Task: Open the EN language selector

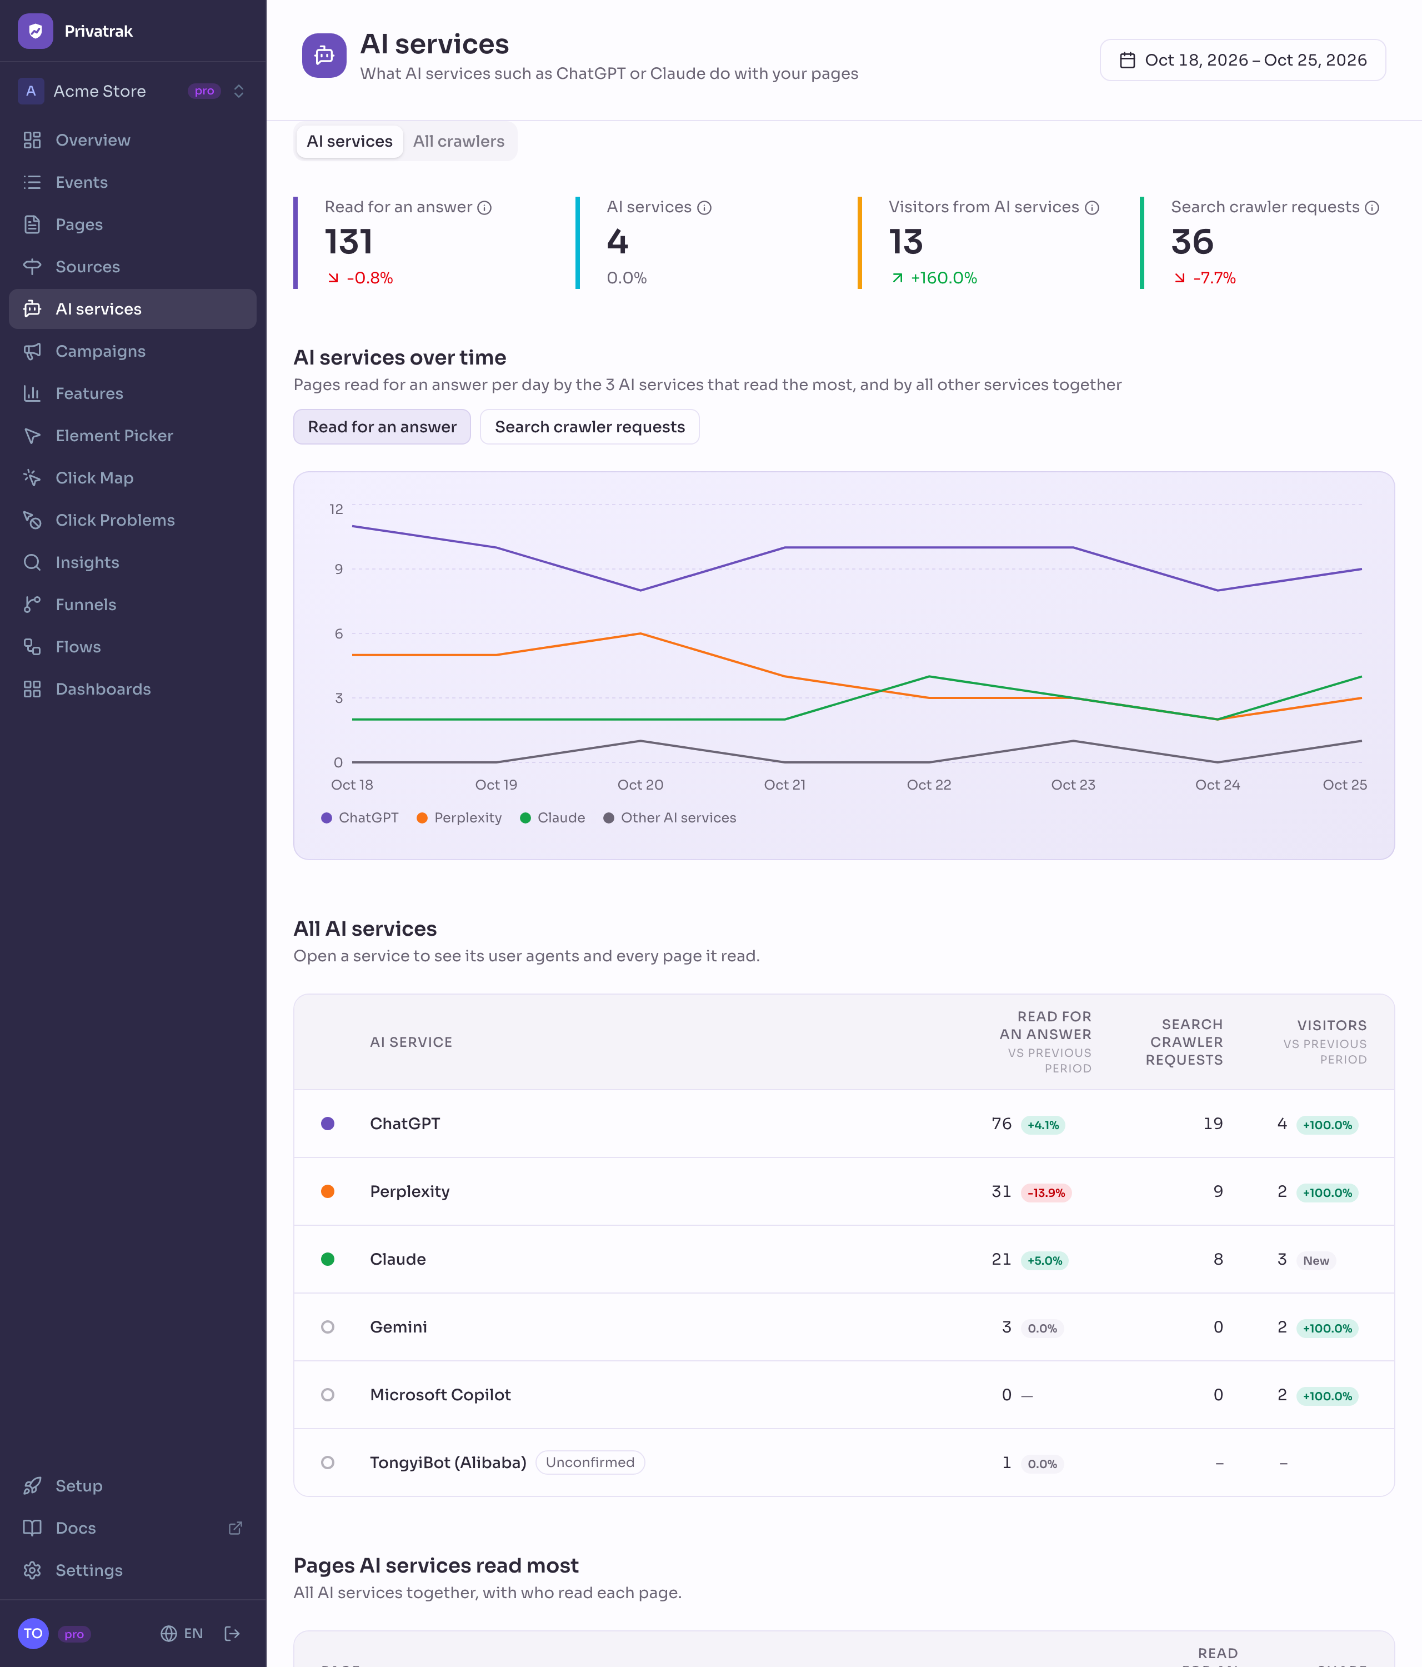Action: click(182, 1633)
